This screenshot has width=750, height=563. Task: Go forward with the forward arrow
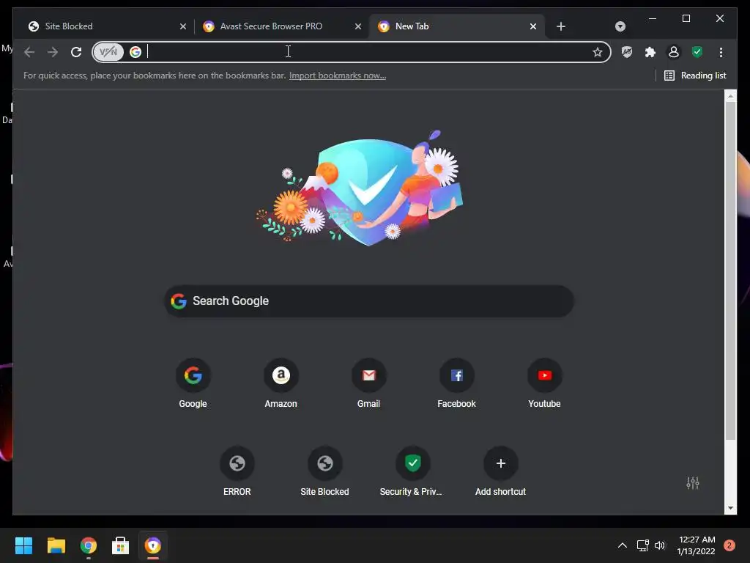click(x=53, y=52)
